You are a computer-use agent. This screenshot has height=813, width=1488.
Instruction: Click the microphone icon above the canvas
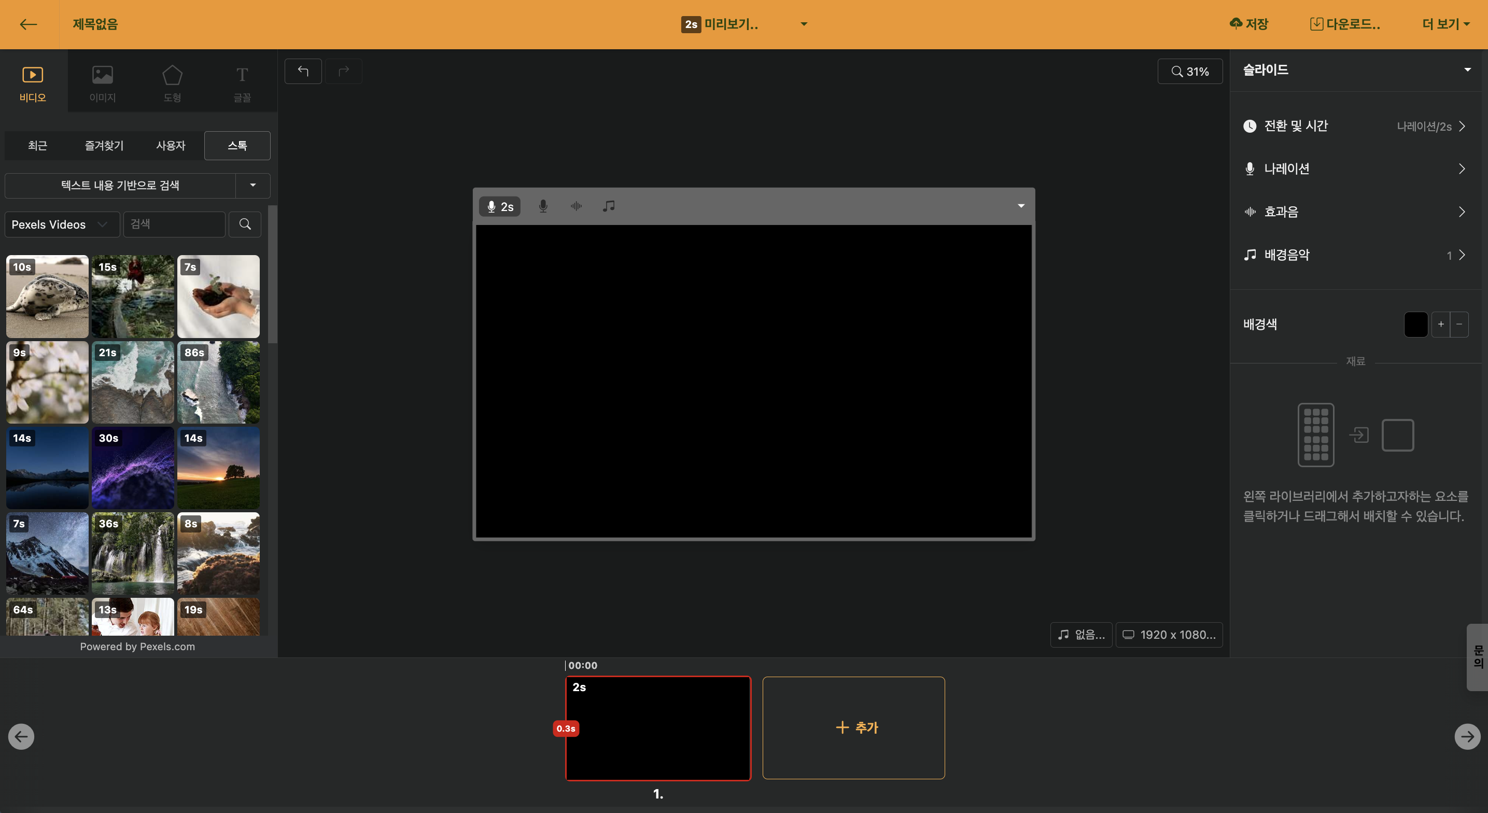click(542, 206)
